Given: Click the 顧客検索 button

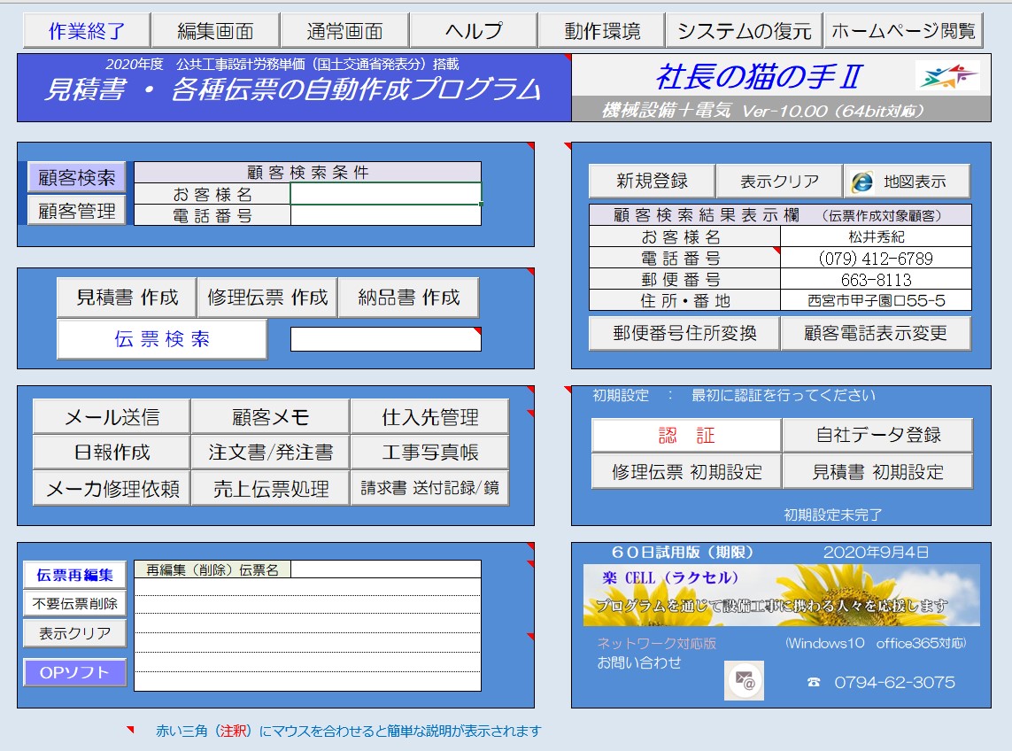Looking at the screenshot, I should (77, 177).
